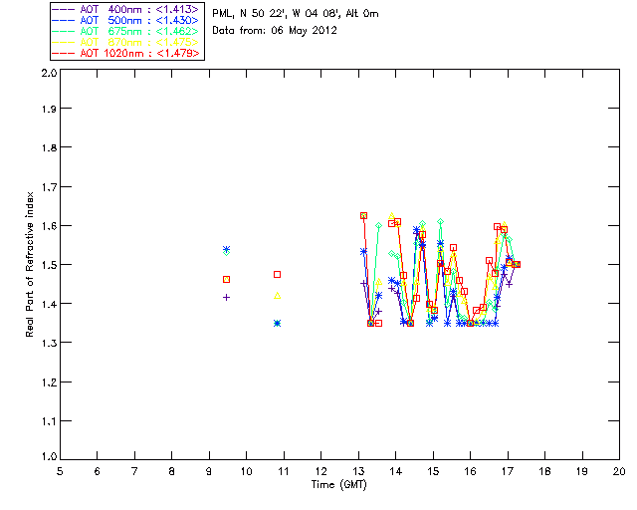Click the x-axis tick label "10"
This screenshot has width=637, height=510.
click(x=246, y=471)
